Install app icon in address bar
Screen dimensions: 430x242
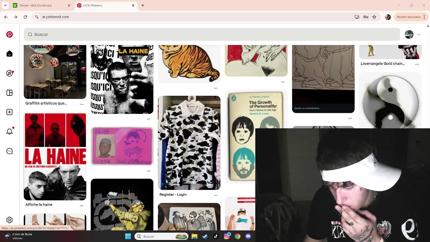pos(357,17)
